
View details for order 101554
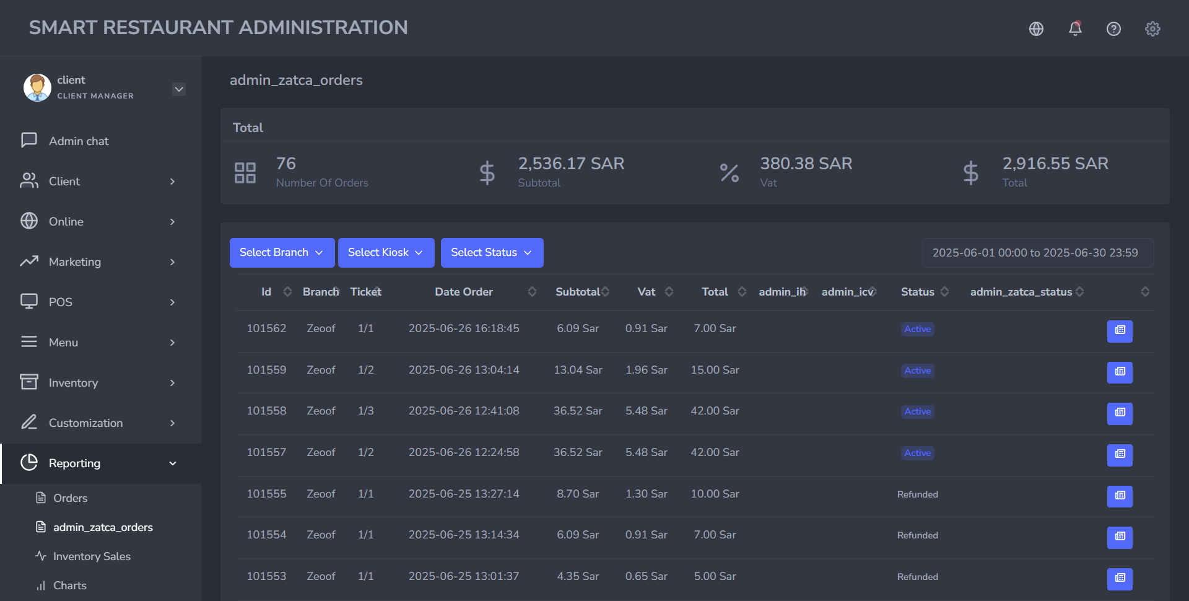pyautogui.click(x=1120, y=537)
